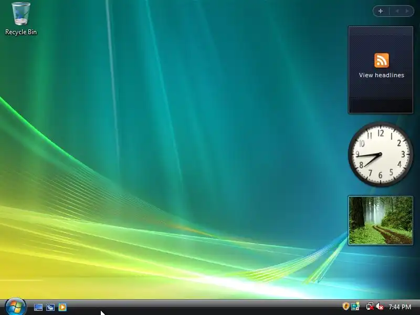Screen dimensions: 420x315
Task: Click the sidebar previous page arrow
Action: pyautogui.click(x=397, y=11)
